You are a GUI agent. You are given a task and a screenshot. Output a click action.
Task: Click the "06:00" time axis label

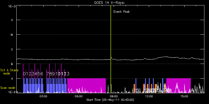coord(79,96)
